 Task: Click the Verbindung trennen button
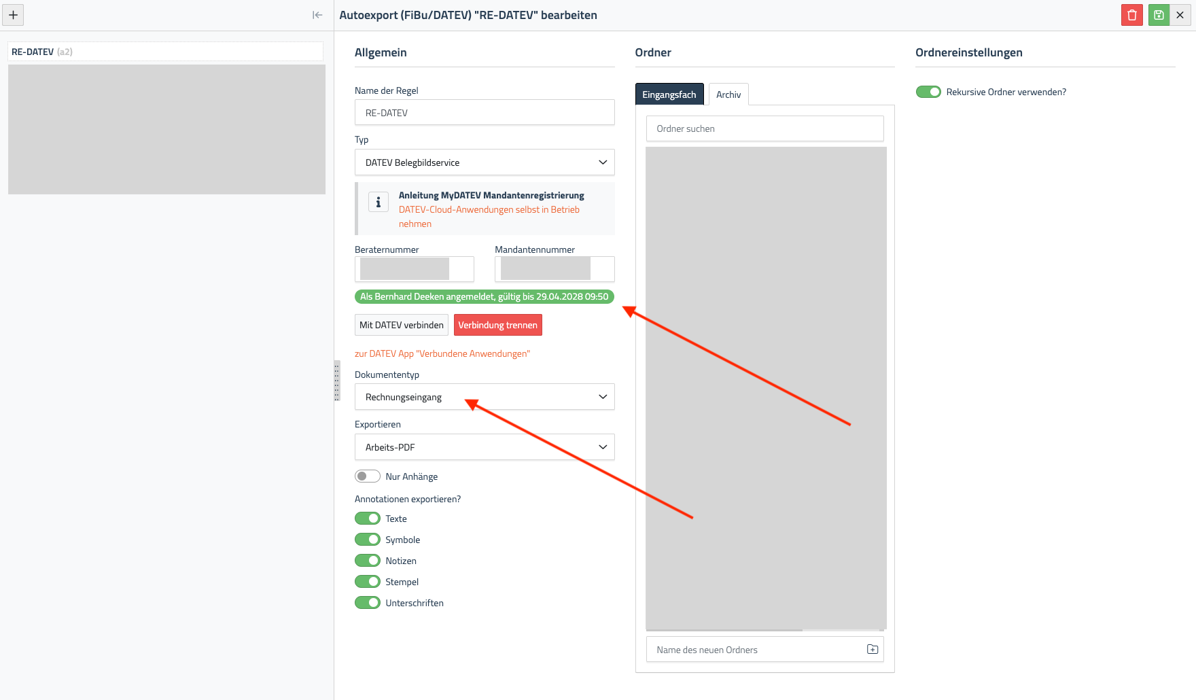click(x=498, y=325)
